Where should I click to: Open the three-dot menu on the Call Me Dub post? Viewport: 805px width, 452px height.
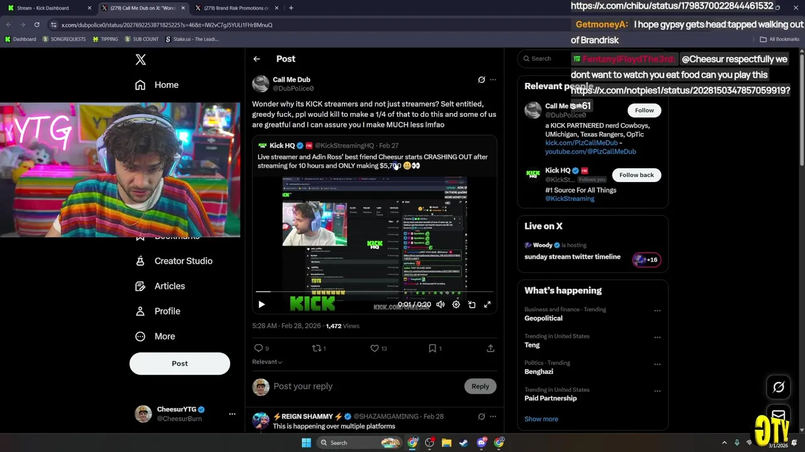[493, 80]
